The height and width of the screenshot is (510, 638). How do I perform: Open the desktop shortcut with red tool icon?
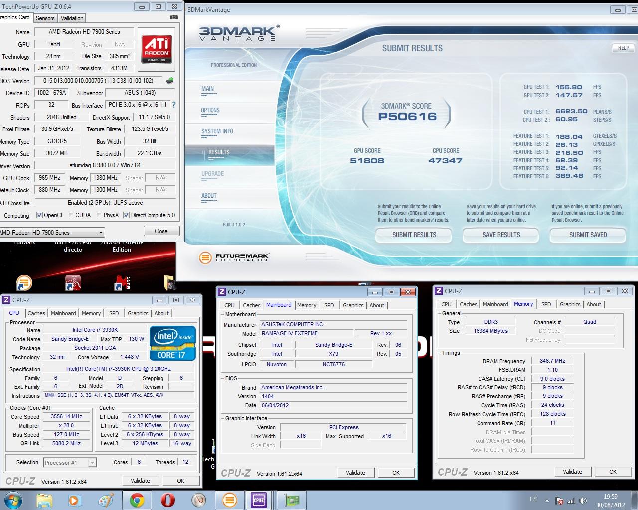click(x=73, y=282)
